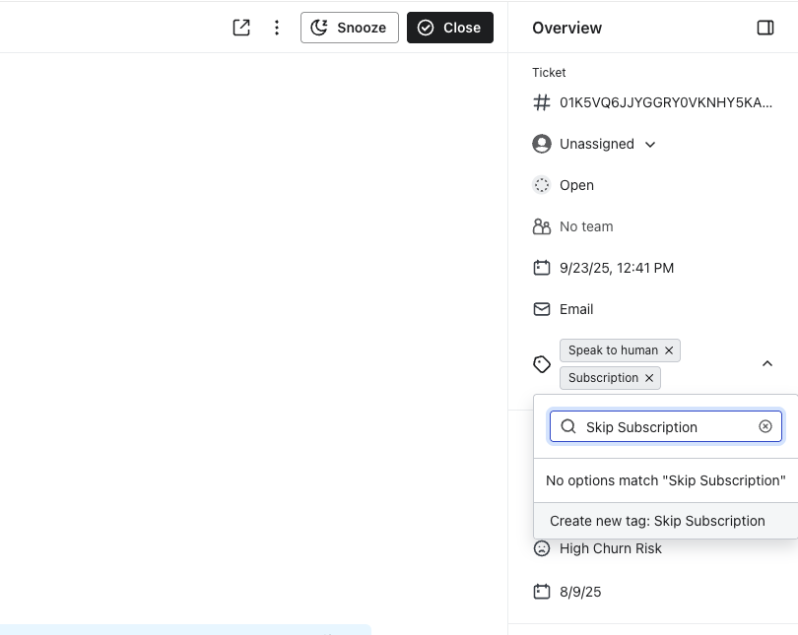
Task: Click the High Churn Risk indicator
Action: tap(610, 548)
